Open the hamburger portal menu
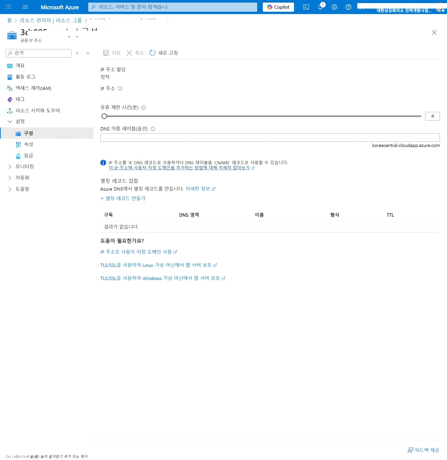 click(x=25, y=7)
